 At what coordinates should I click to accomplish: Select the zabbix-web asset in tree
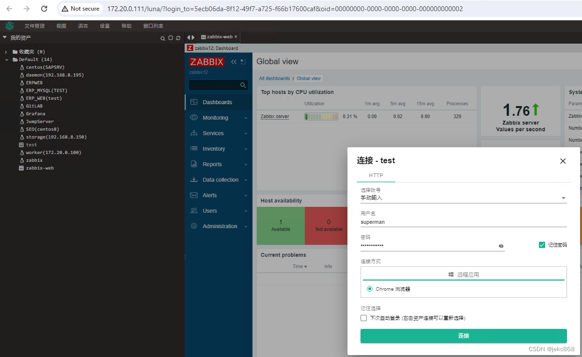[40, 168]
